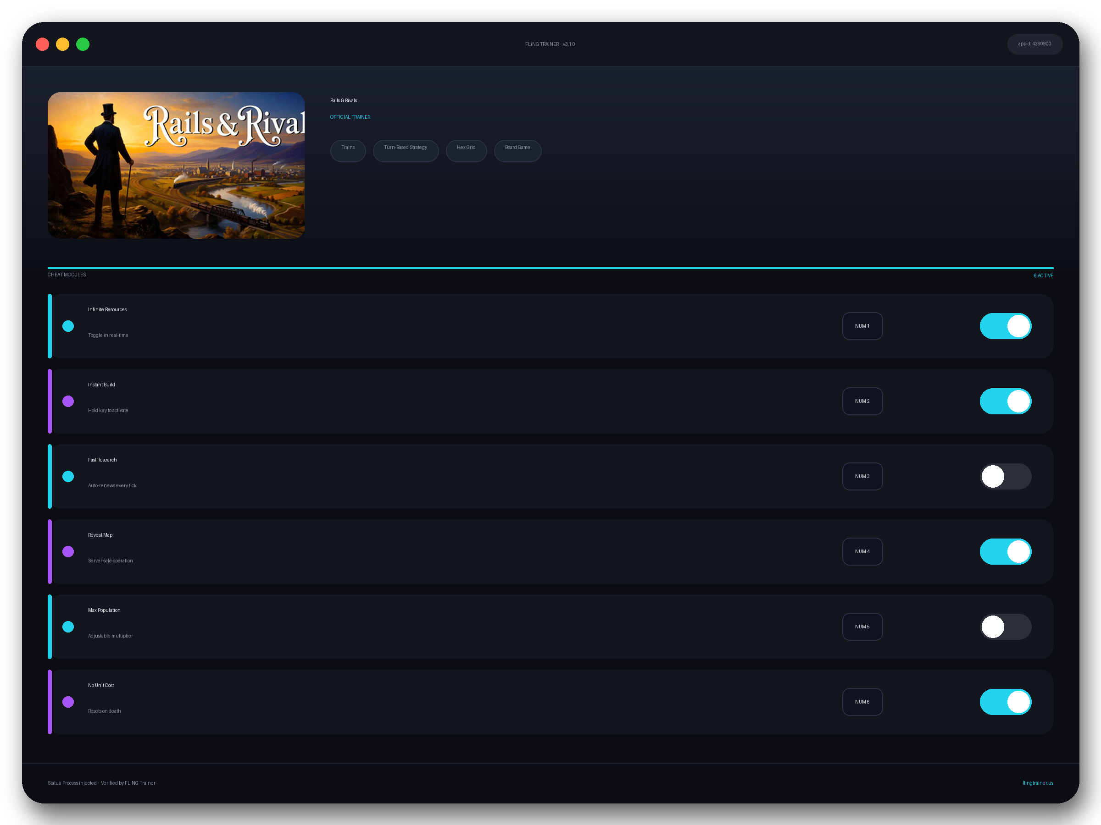
Task: Click the purple dot beside Instant Build
Action: (68, 401)
